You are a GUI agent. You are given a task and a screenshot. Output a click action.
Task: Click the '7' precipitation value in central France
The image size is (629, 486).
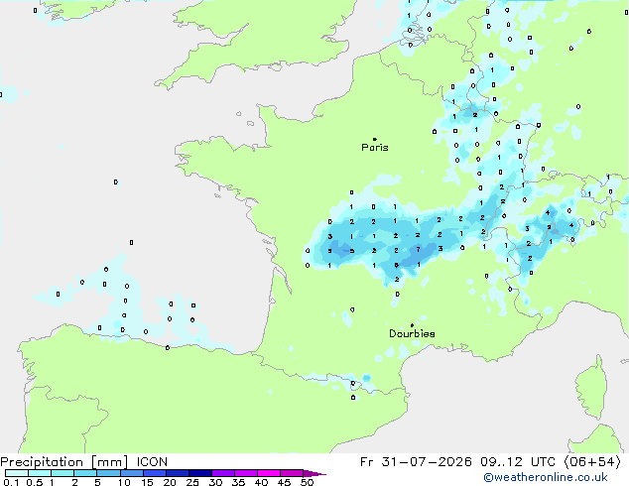click(418, 249)
